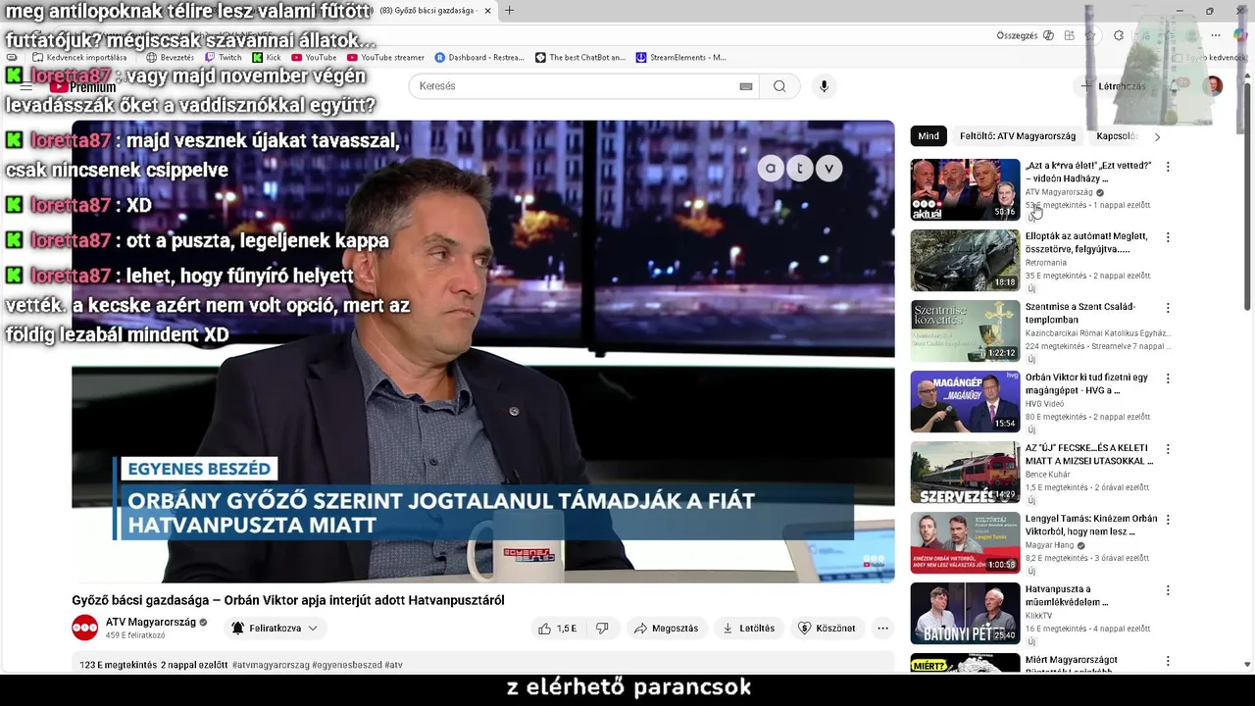Image resolution: width=1255 pixels, height=706 pixels.
Task: Open the Twitch bookmark
Action: [224, 58]
